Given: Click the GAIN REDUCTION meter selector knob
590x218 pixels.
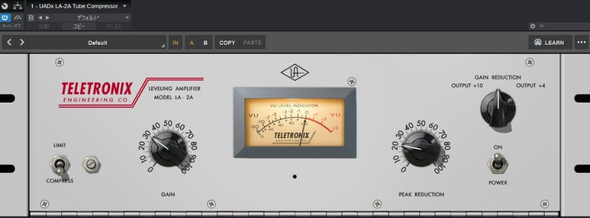Looking at the screenshot, I should click(x=498, y=108).
